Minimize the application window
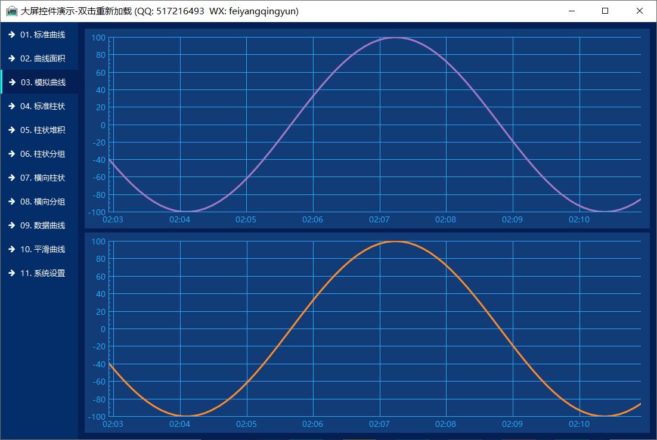This screenshot has width=657, height=440. point(572,11)
